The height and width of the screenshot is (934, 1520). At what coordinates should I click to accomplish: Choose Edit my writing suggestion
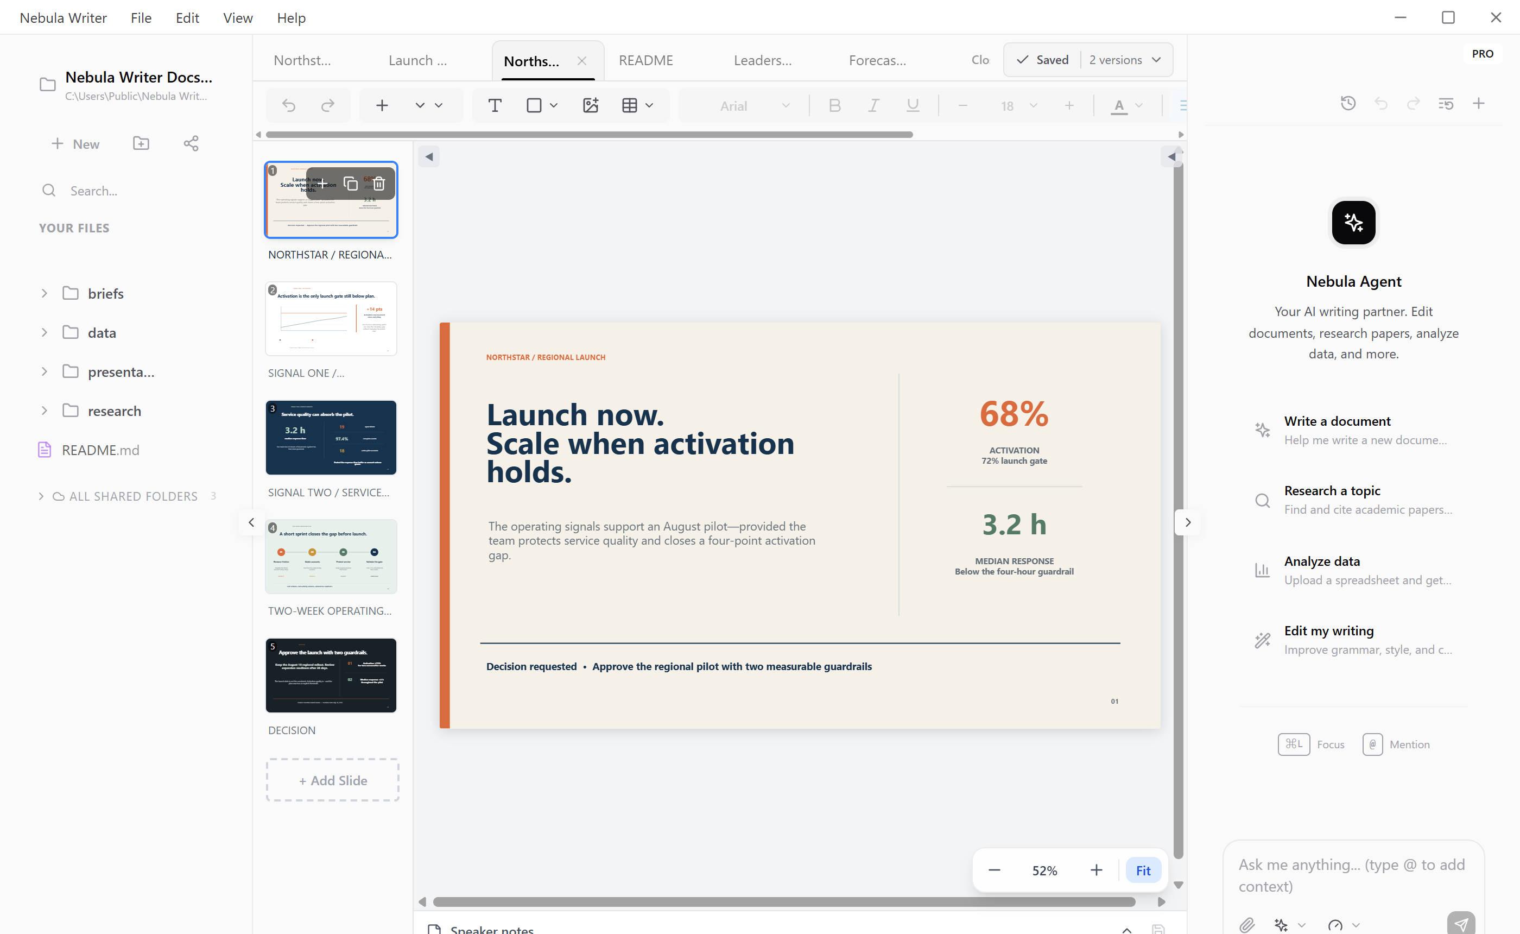pos(1353,640)
